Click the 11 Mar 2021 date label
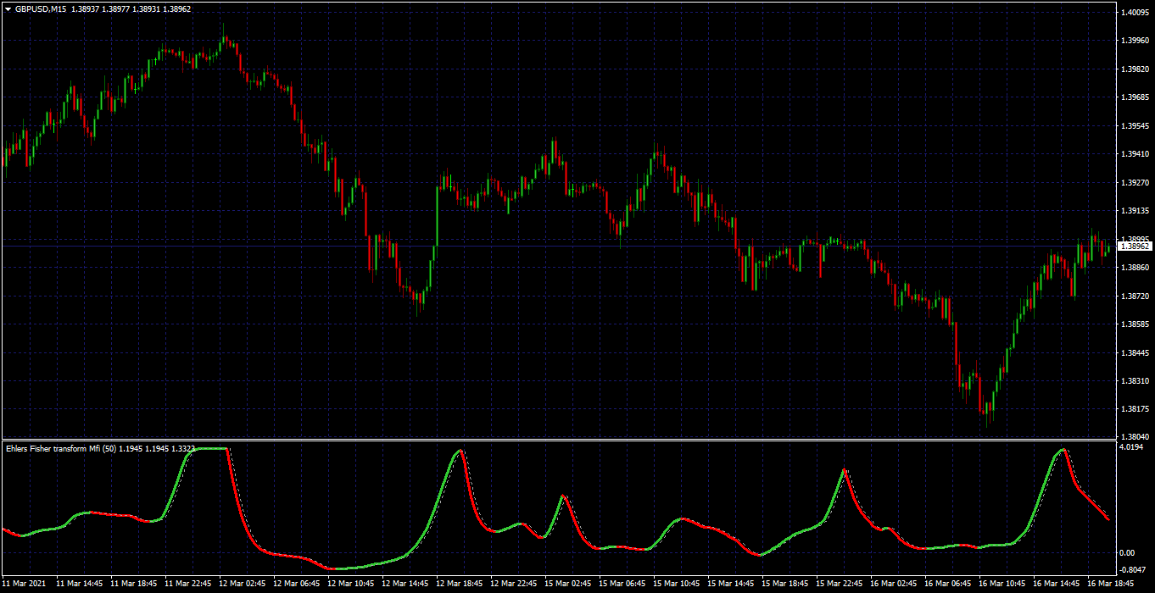This screenshot has height=593, width=1155. point(25,584)
